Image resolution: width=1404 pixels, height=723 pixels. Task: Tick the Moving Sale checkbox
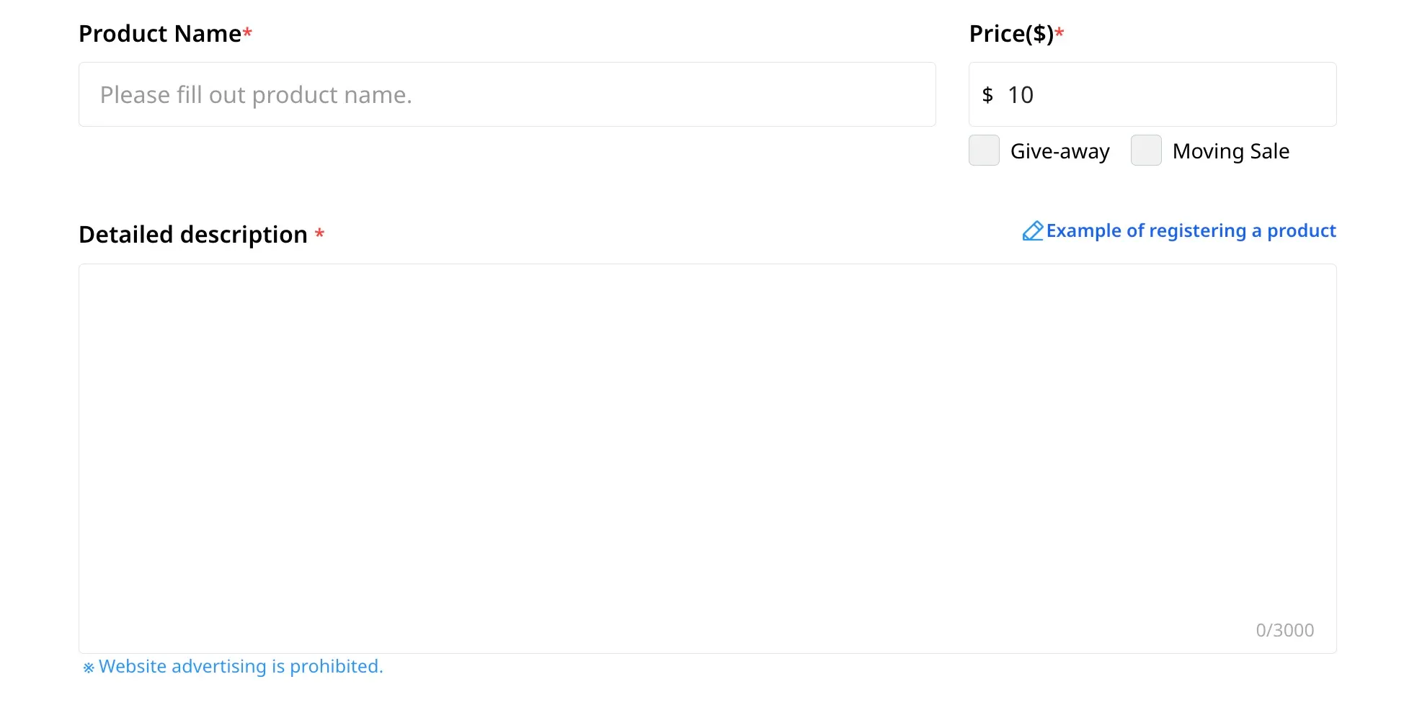click(x=1146, y=151)
